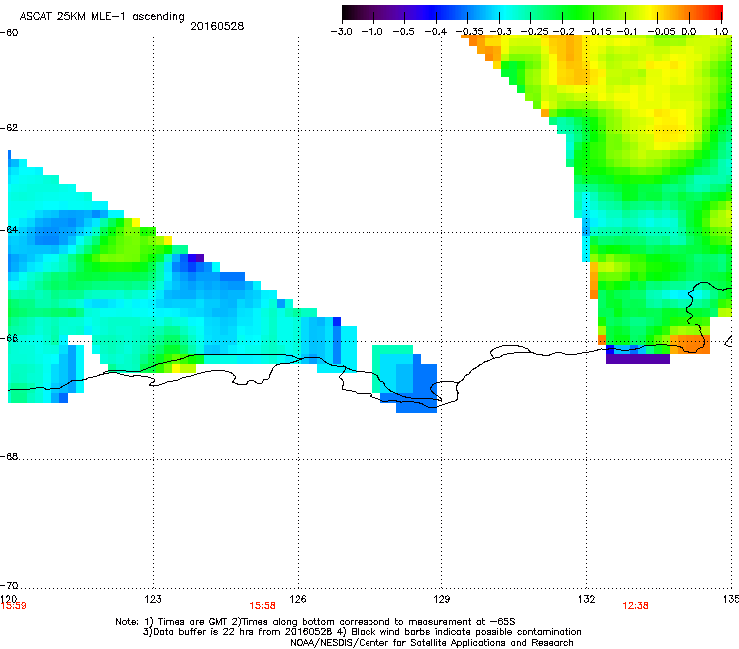Image resolution: width=739 pixels, height=649 pixels.
Task: Click the longitude label 132
Action: point(587,599)
